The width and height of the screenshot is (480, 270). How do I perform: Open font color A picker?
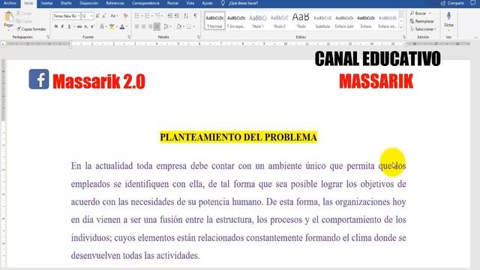coord(122,27)
